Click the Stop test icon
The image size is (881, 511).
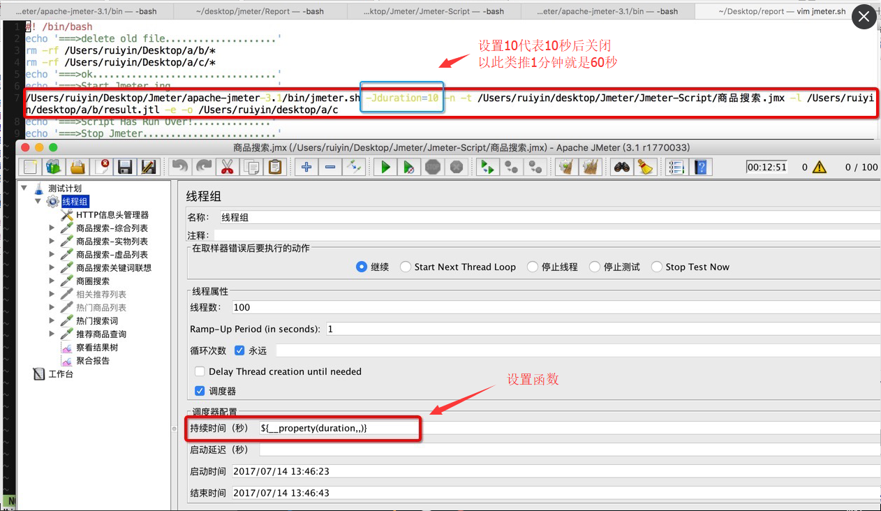click(x=433, y=167)
